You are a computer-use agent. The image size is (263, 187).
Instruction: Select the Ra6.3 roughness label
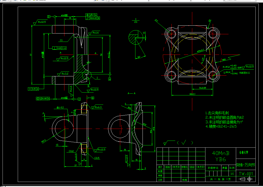98,107
